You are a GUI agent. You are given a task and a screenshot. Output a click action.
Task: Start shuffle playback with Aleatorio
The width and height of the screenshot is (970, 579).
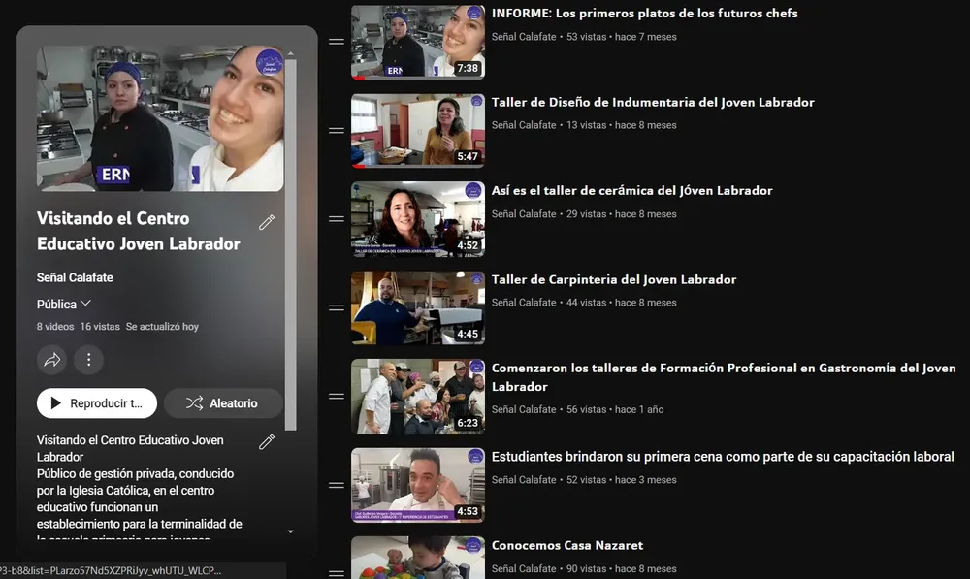tap(223, 402)
